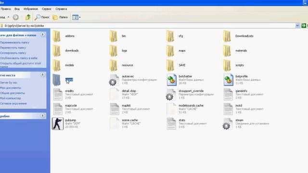
Task: Open the Back button history dropdown arrow
Action: click(9, 17)
